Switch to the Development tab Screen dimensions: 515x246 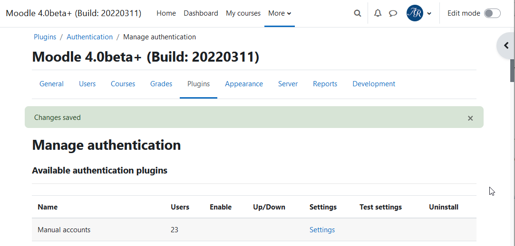(374, 84)
